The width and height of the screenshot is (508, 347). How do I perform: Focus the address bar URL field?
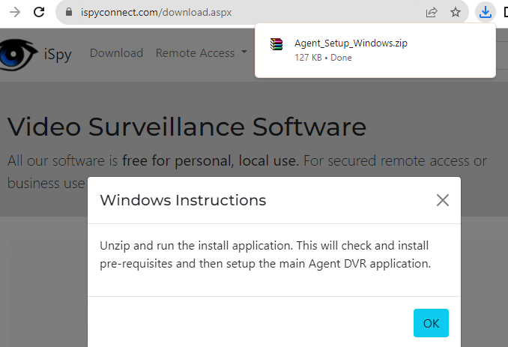pyautogui.click(x=247, y=12)
